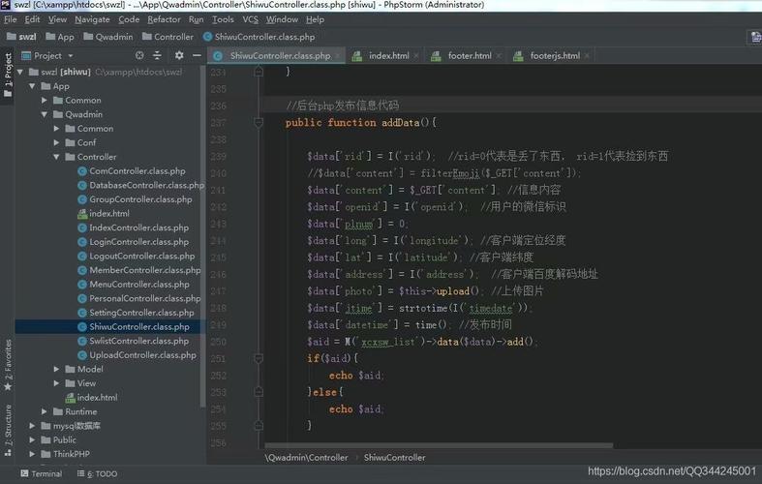This screenshot has height=484, width=762.
Task: Open the VCS menu
Action: (x=250, y=19)
